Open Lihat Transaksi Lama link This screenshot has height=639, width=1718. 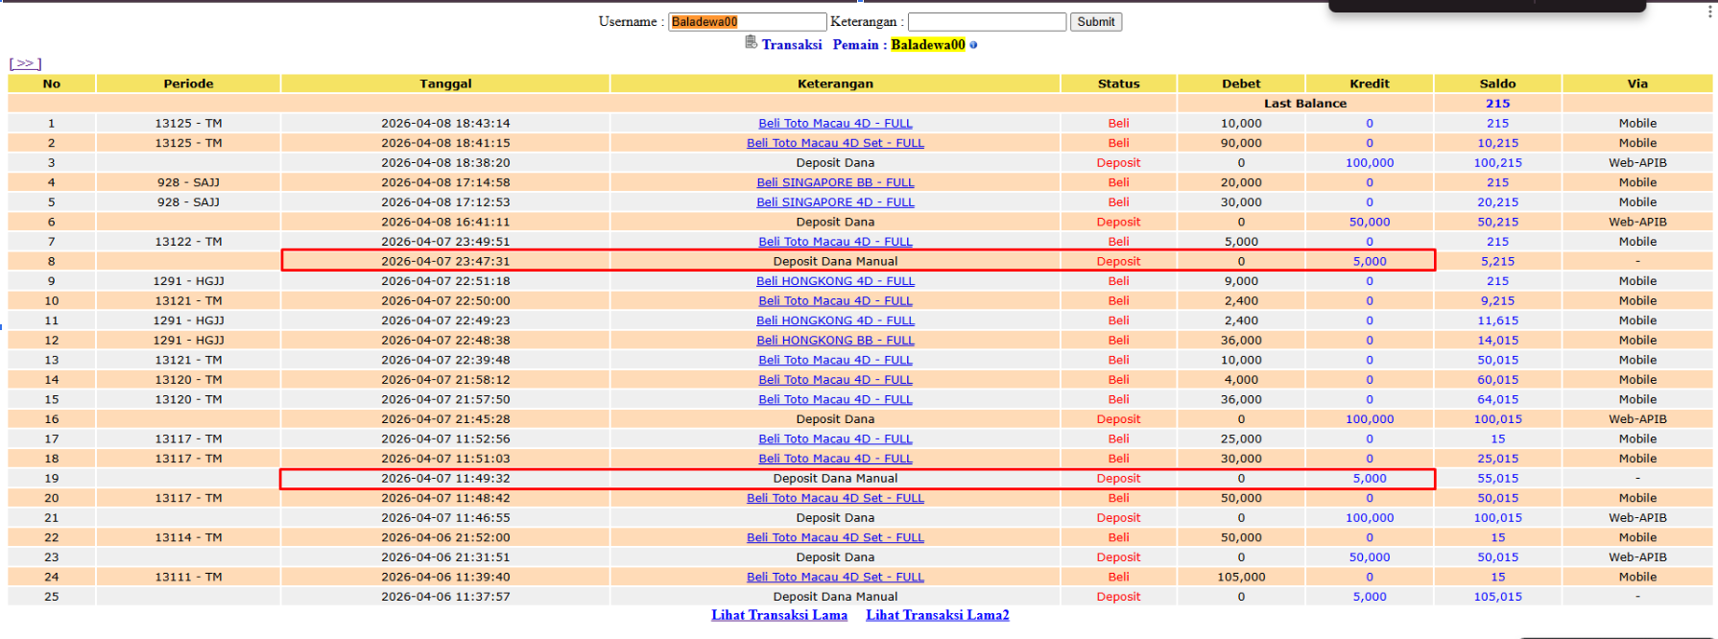click(x=779, y=615)
